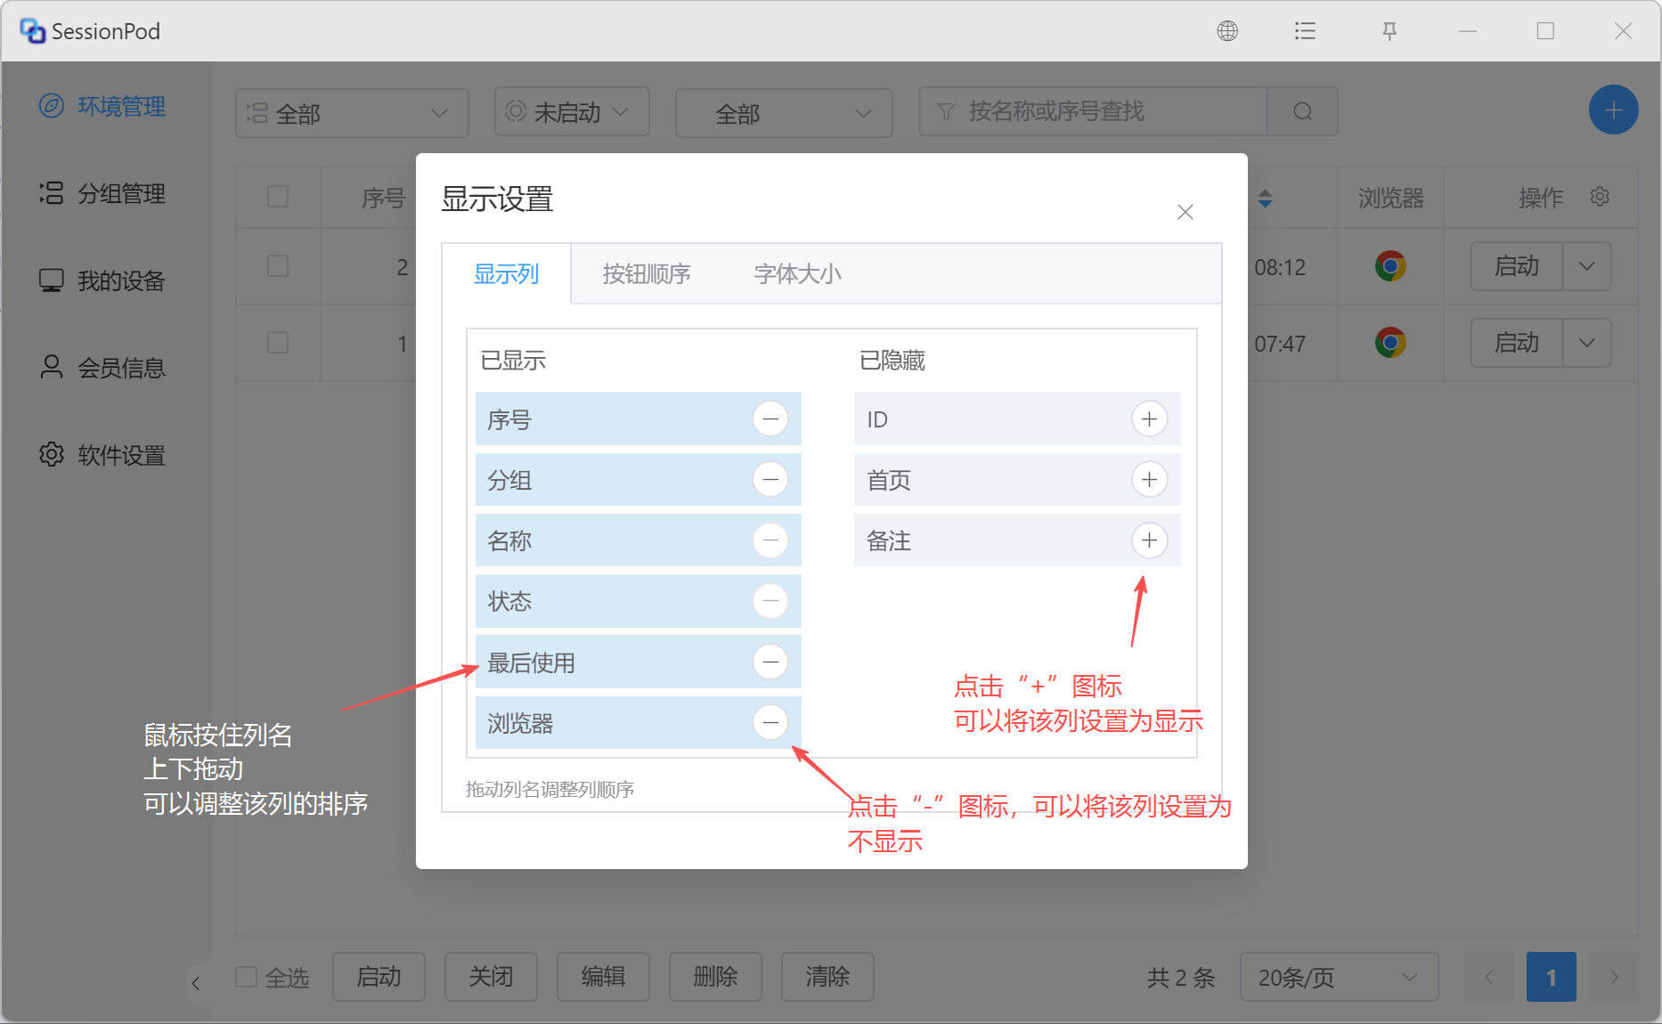This screenshot has height=1024, width=1662.
Task: Click the 关闭 button in the bottom bar
Action: coord(491,977)
